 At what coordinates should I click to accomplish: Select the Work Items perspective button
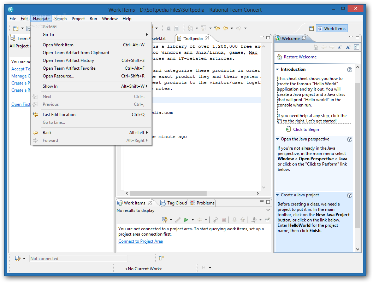click(332, 29)
